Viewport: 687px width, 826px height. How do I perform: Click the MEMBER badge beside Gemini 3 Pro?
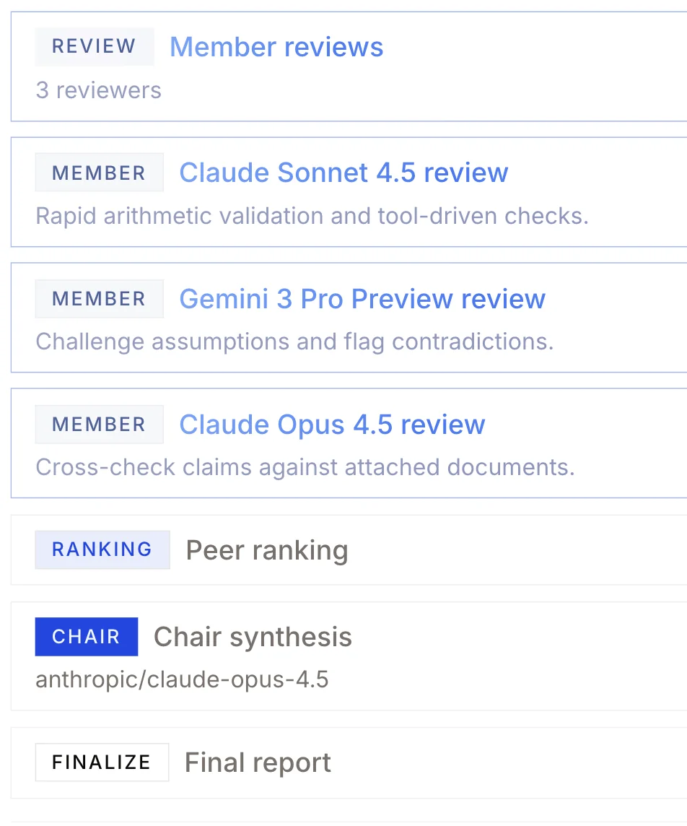[99, 298]
